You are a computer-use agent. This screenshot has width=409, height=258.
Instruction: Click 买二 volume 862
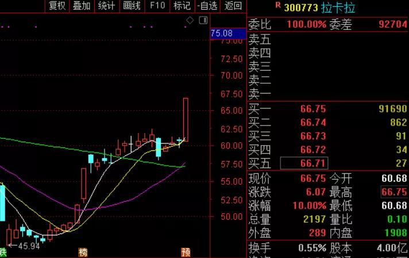(398, 122)
